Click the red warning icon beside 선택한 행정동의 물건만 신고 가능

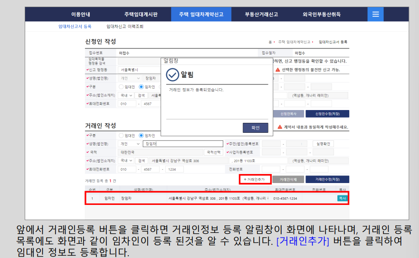click(x=277, y=70)
